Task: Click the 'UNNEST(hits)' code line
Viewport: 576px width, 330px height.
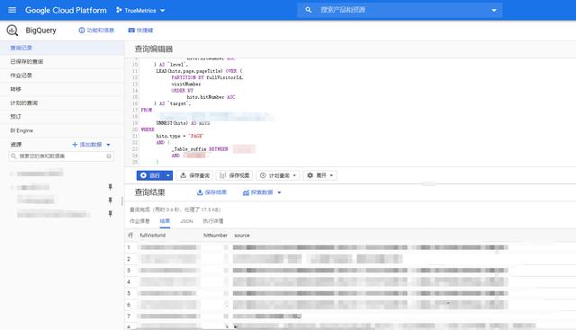Action: 183,123
